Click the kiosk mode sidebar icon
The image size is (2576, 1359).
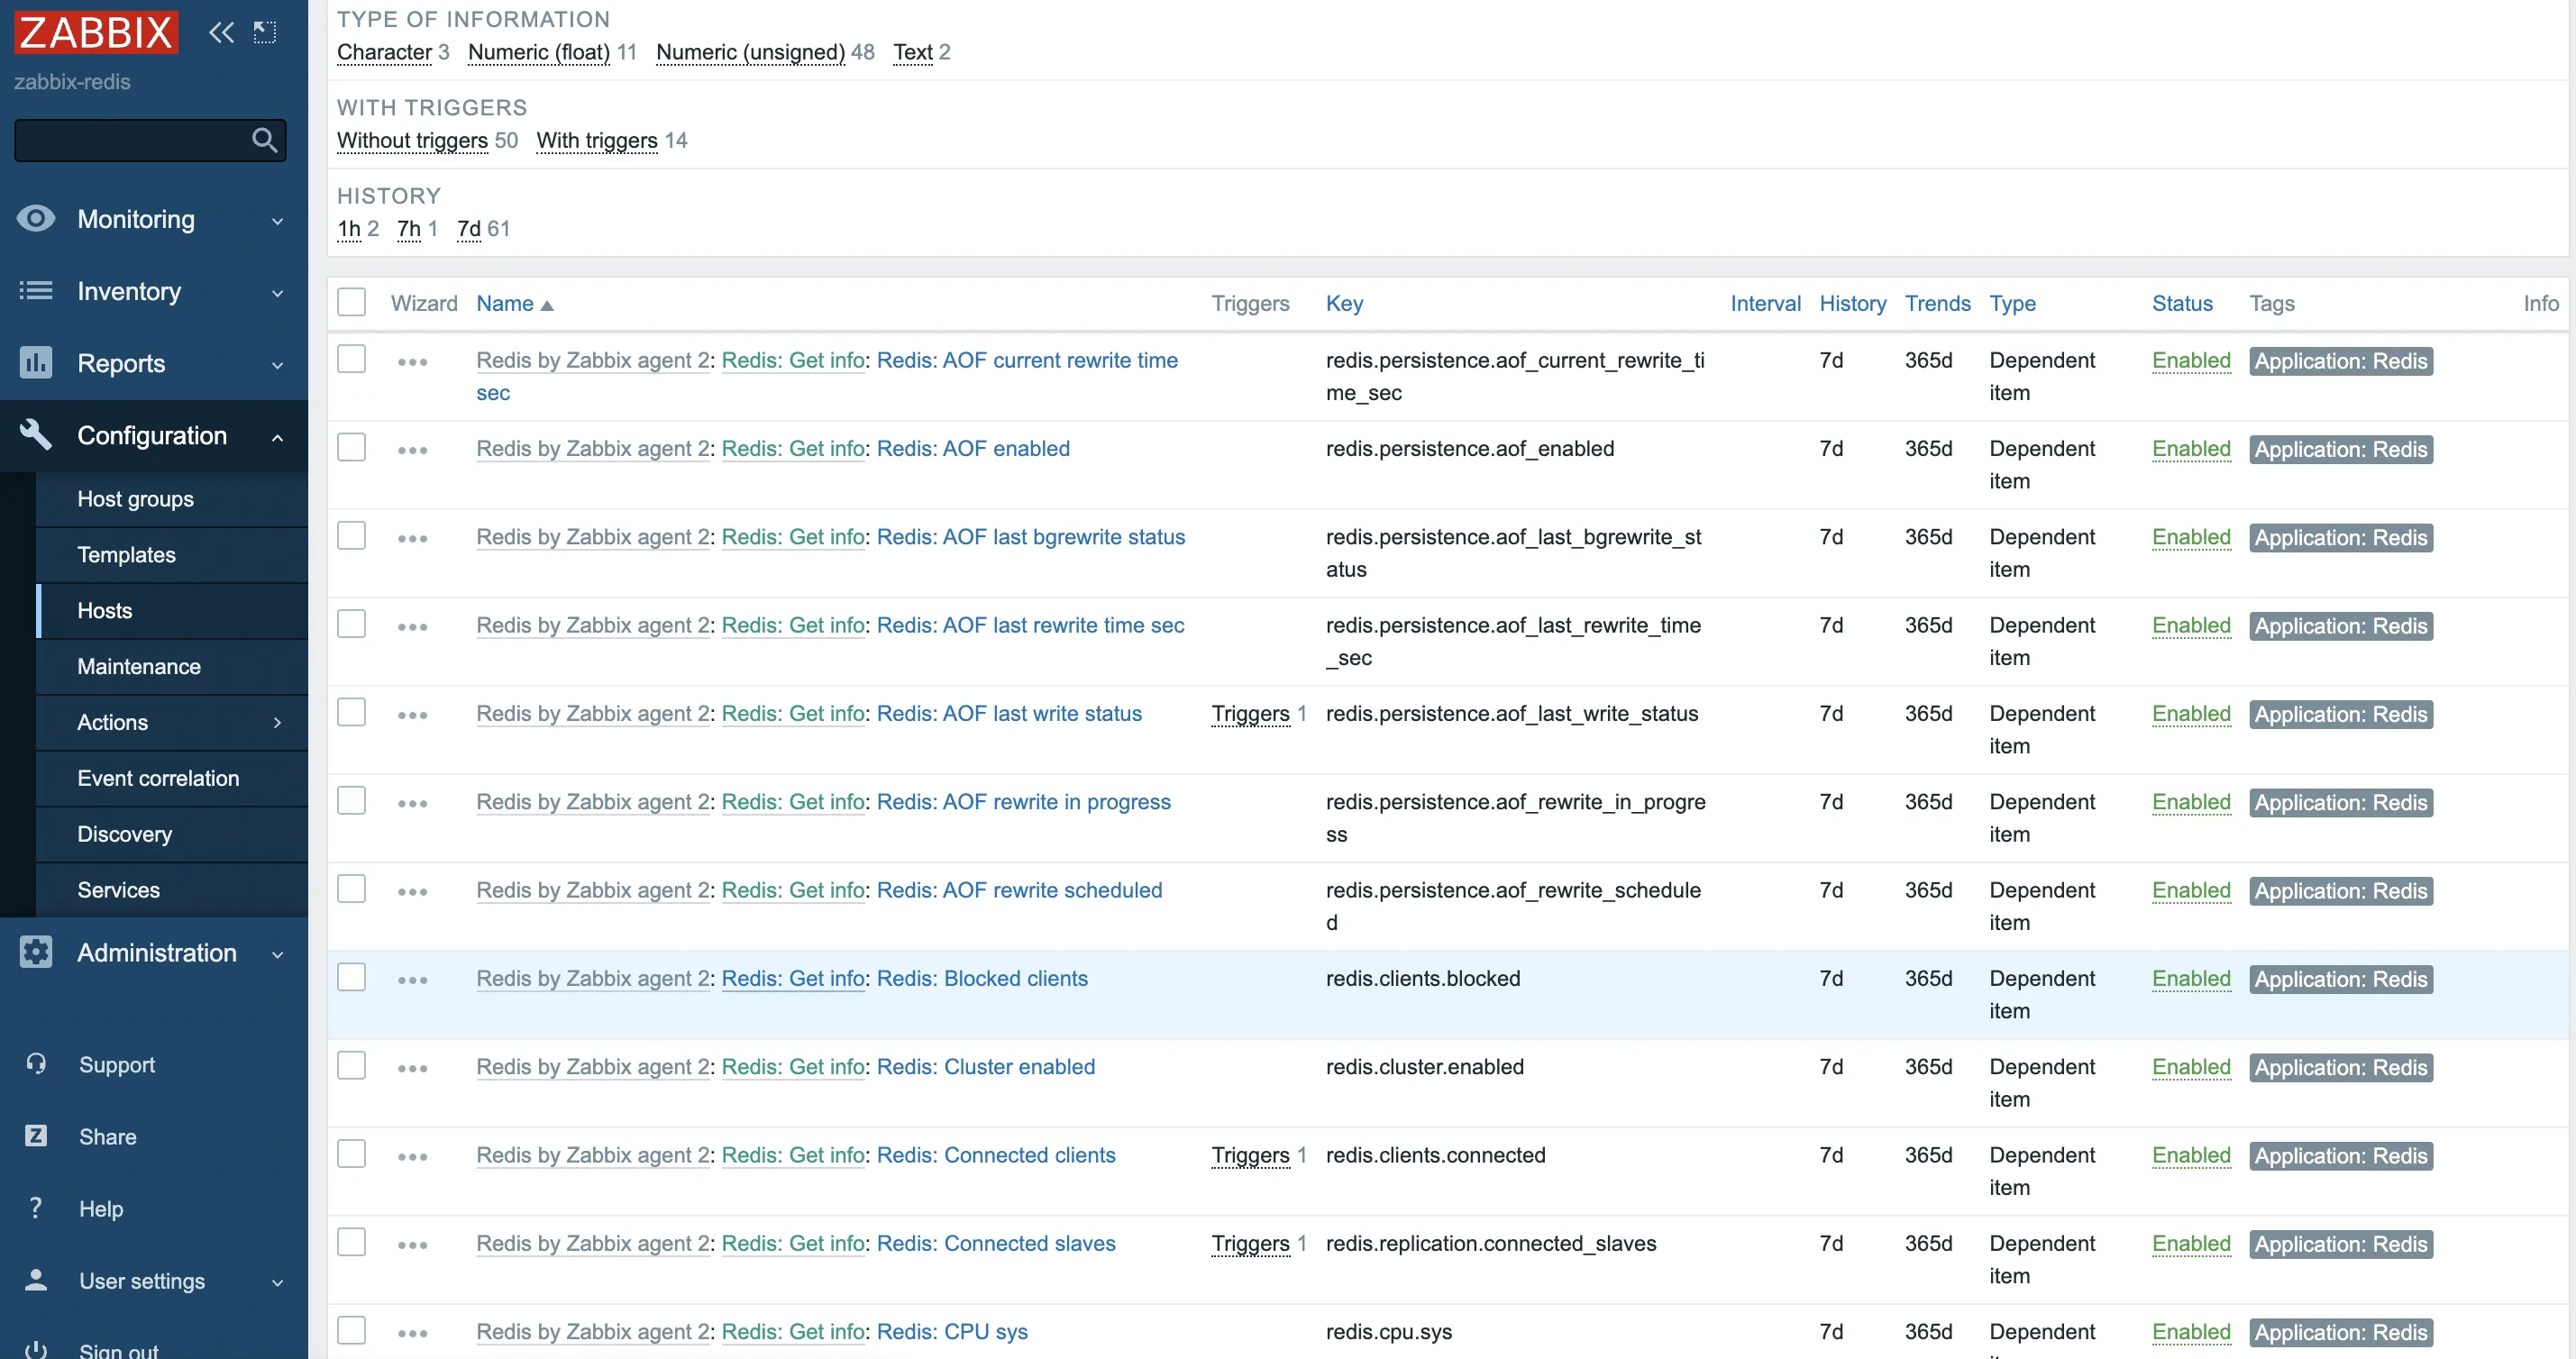point(265,32)
